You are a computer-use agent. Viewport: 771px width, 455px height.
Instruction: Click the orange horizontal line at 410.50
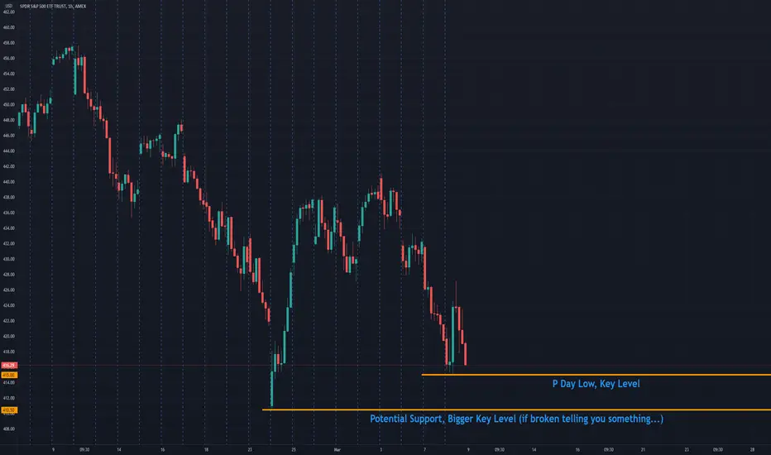tap(516, 409)
